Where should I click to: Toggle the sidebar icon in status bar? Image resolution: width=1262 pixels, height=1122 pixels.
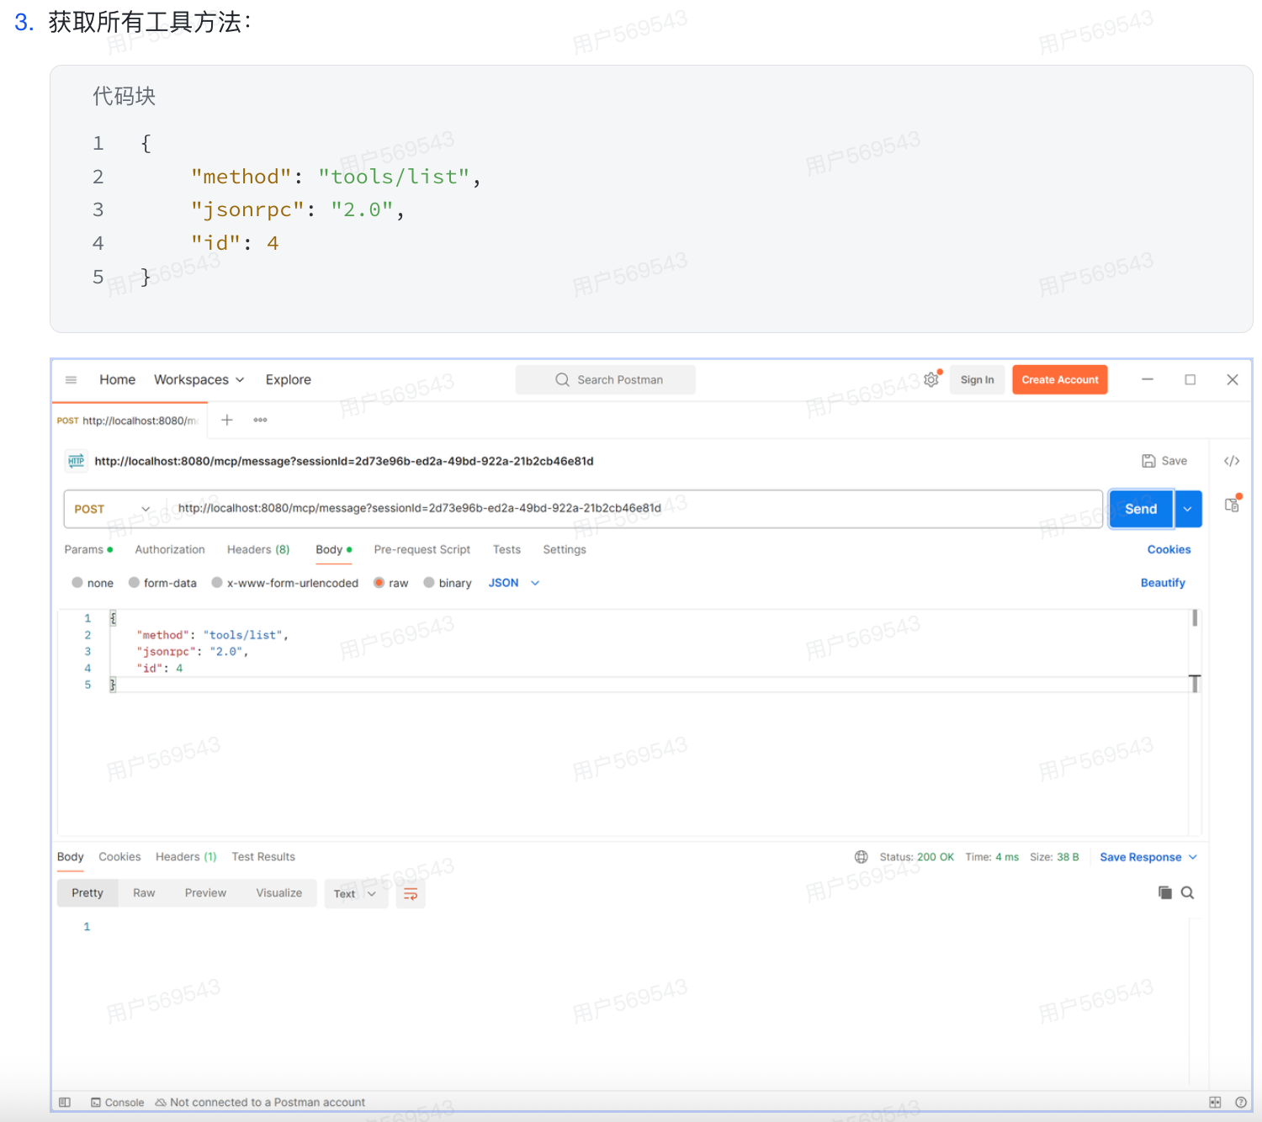pyautogui.click(x=65, y=1102)
